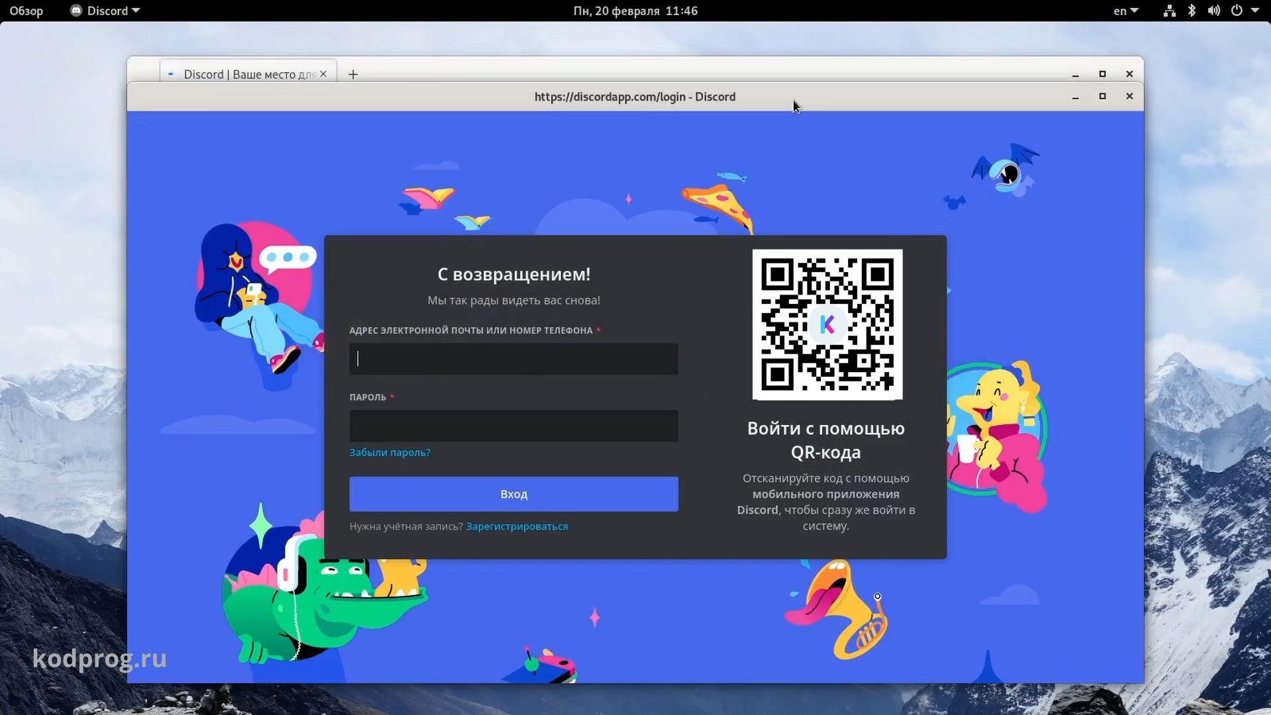Follow the 'Зарегистрироваться' registration link
This screenshot has height=715, width=1271.
coord(517,526)
